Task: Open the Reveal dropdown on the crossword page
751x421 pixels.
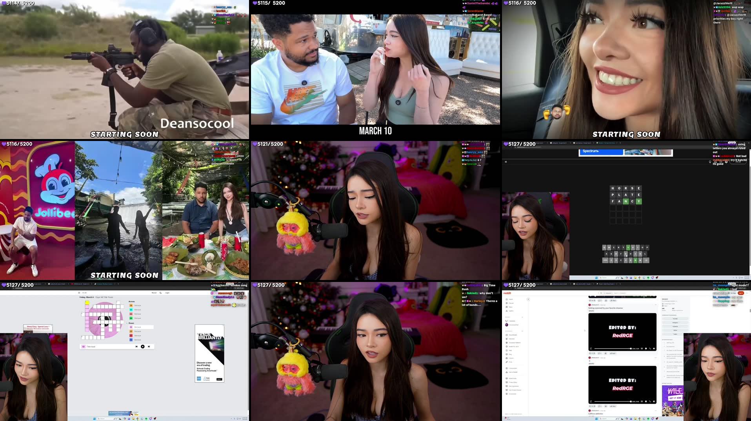Action: click(x=154, y=293)
